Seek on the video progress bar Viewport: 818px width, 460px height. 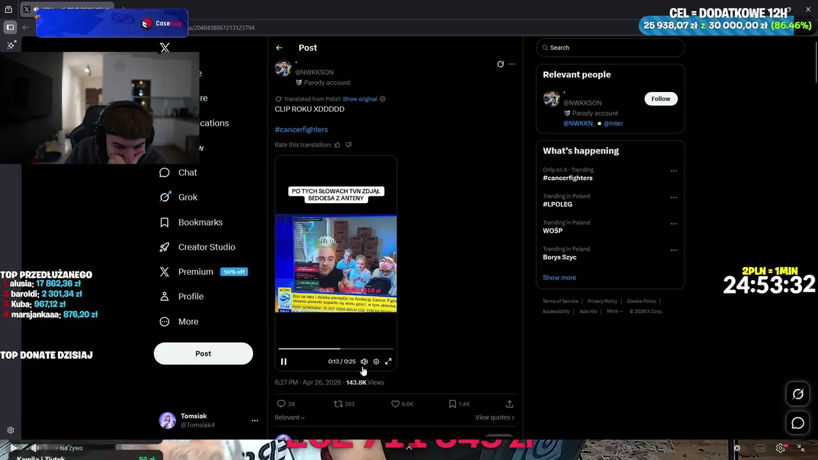[x=336, y=349]
